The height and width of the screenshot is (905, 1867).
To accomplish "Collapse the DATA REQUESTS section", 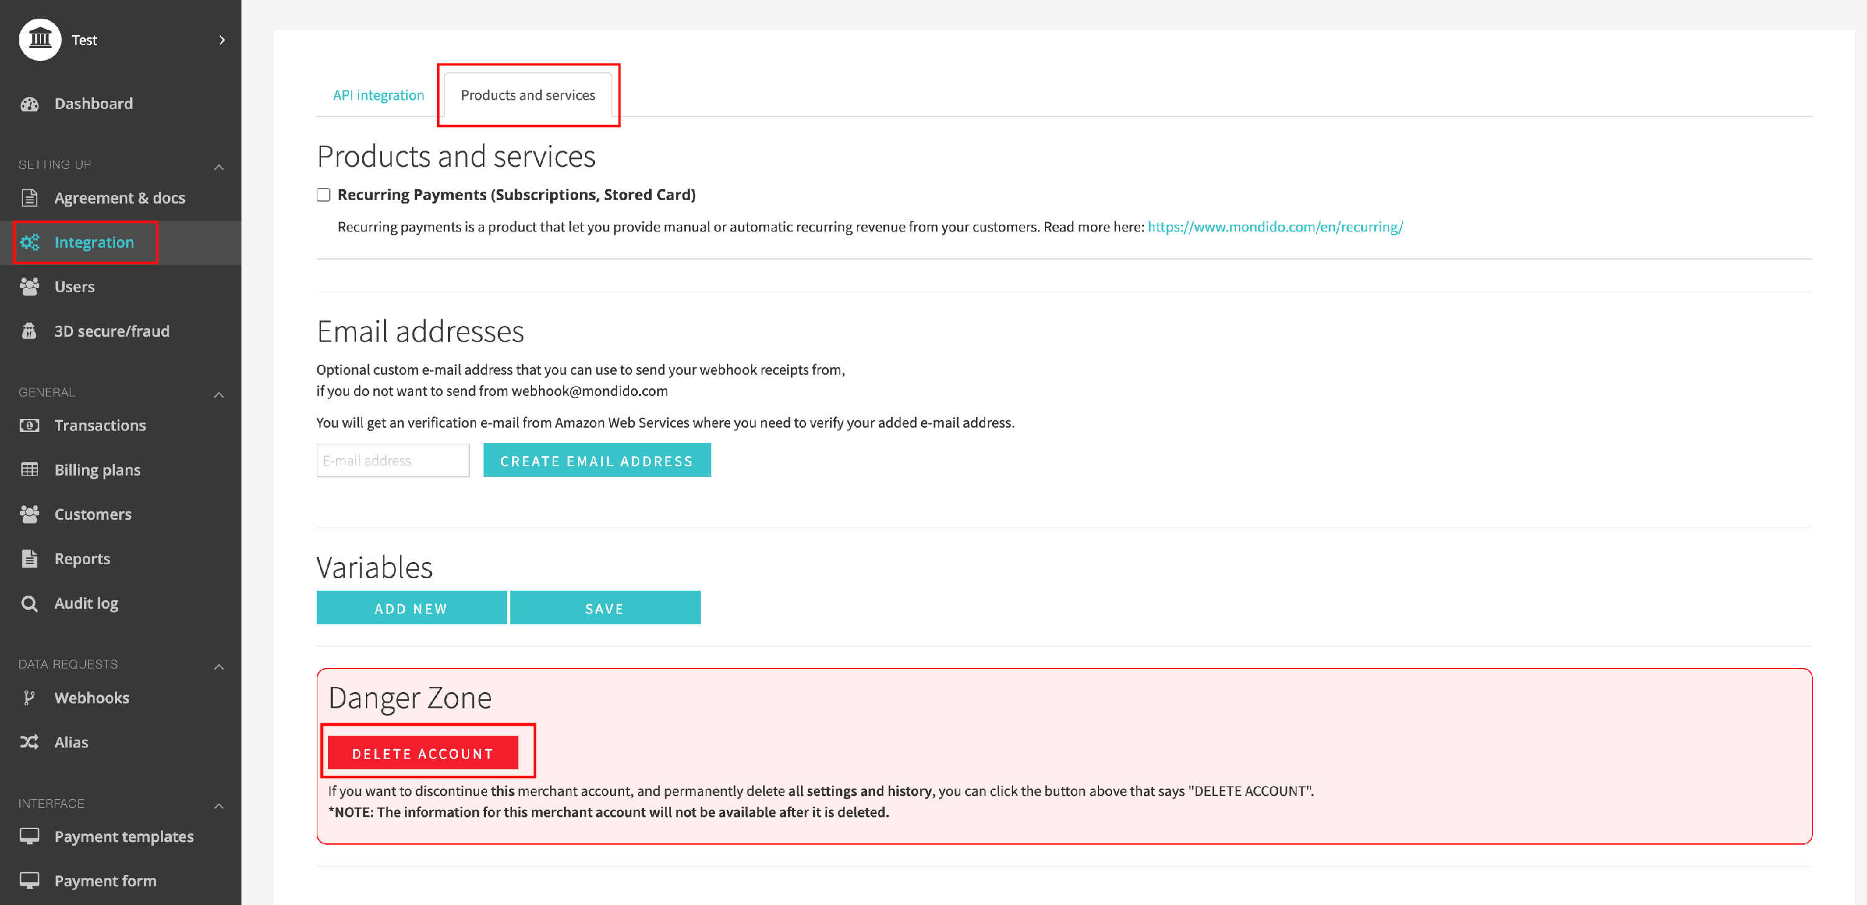I will click(219, 667).
